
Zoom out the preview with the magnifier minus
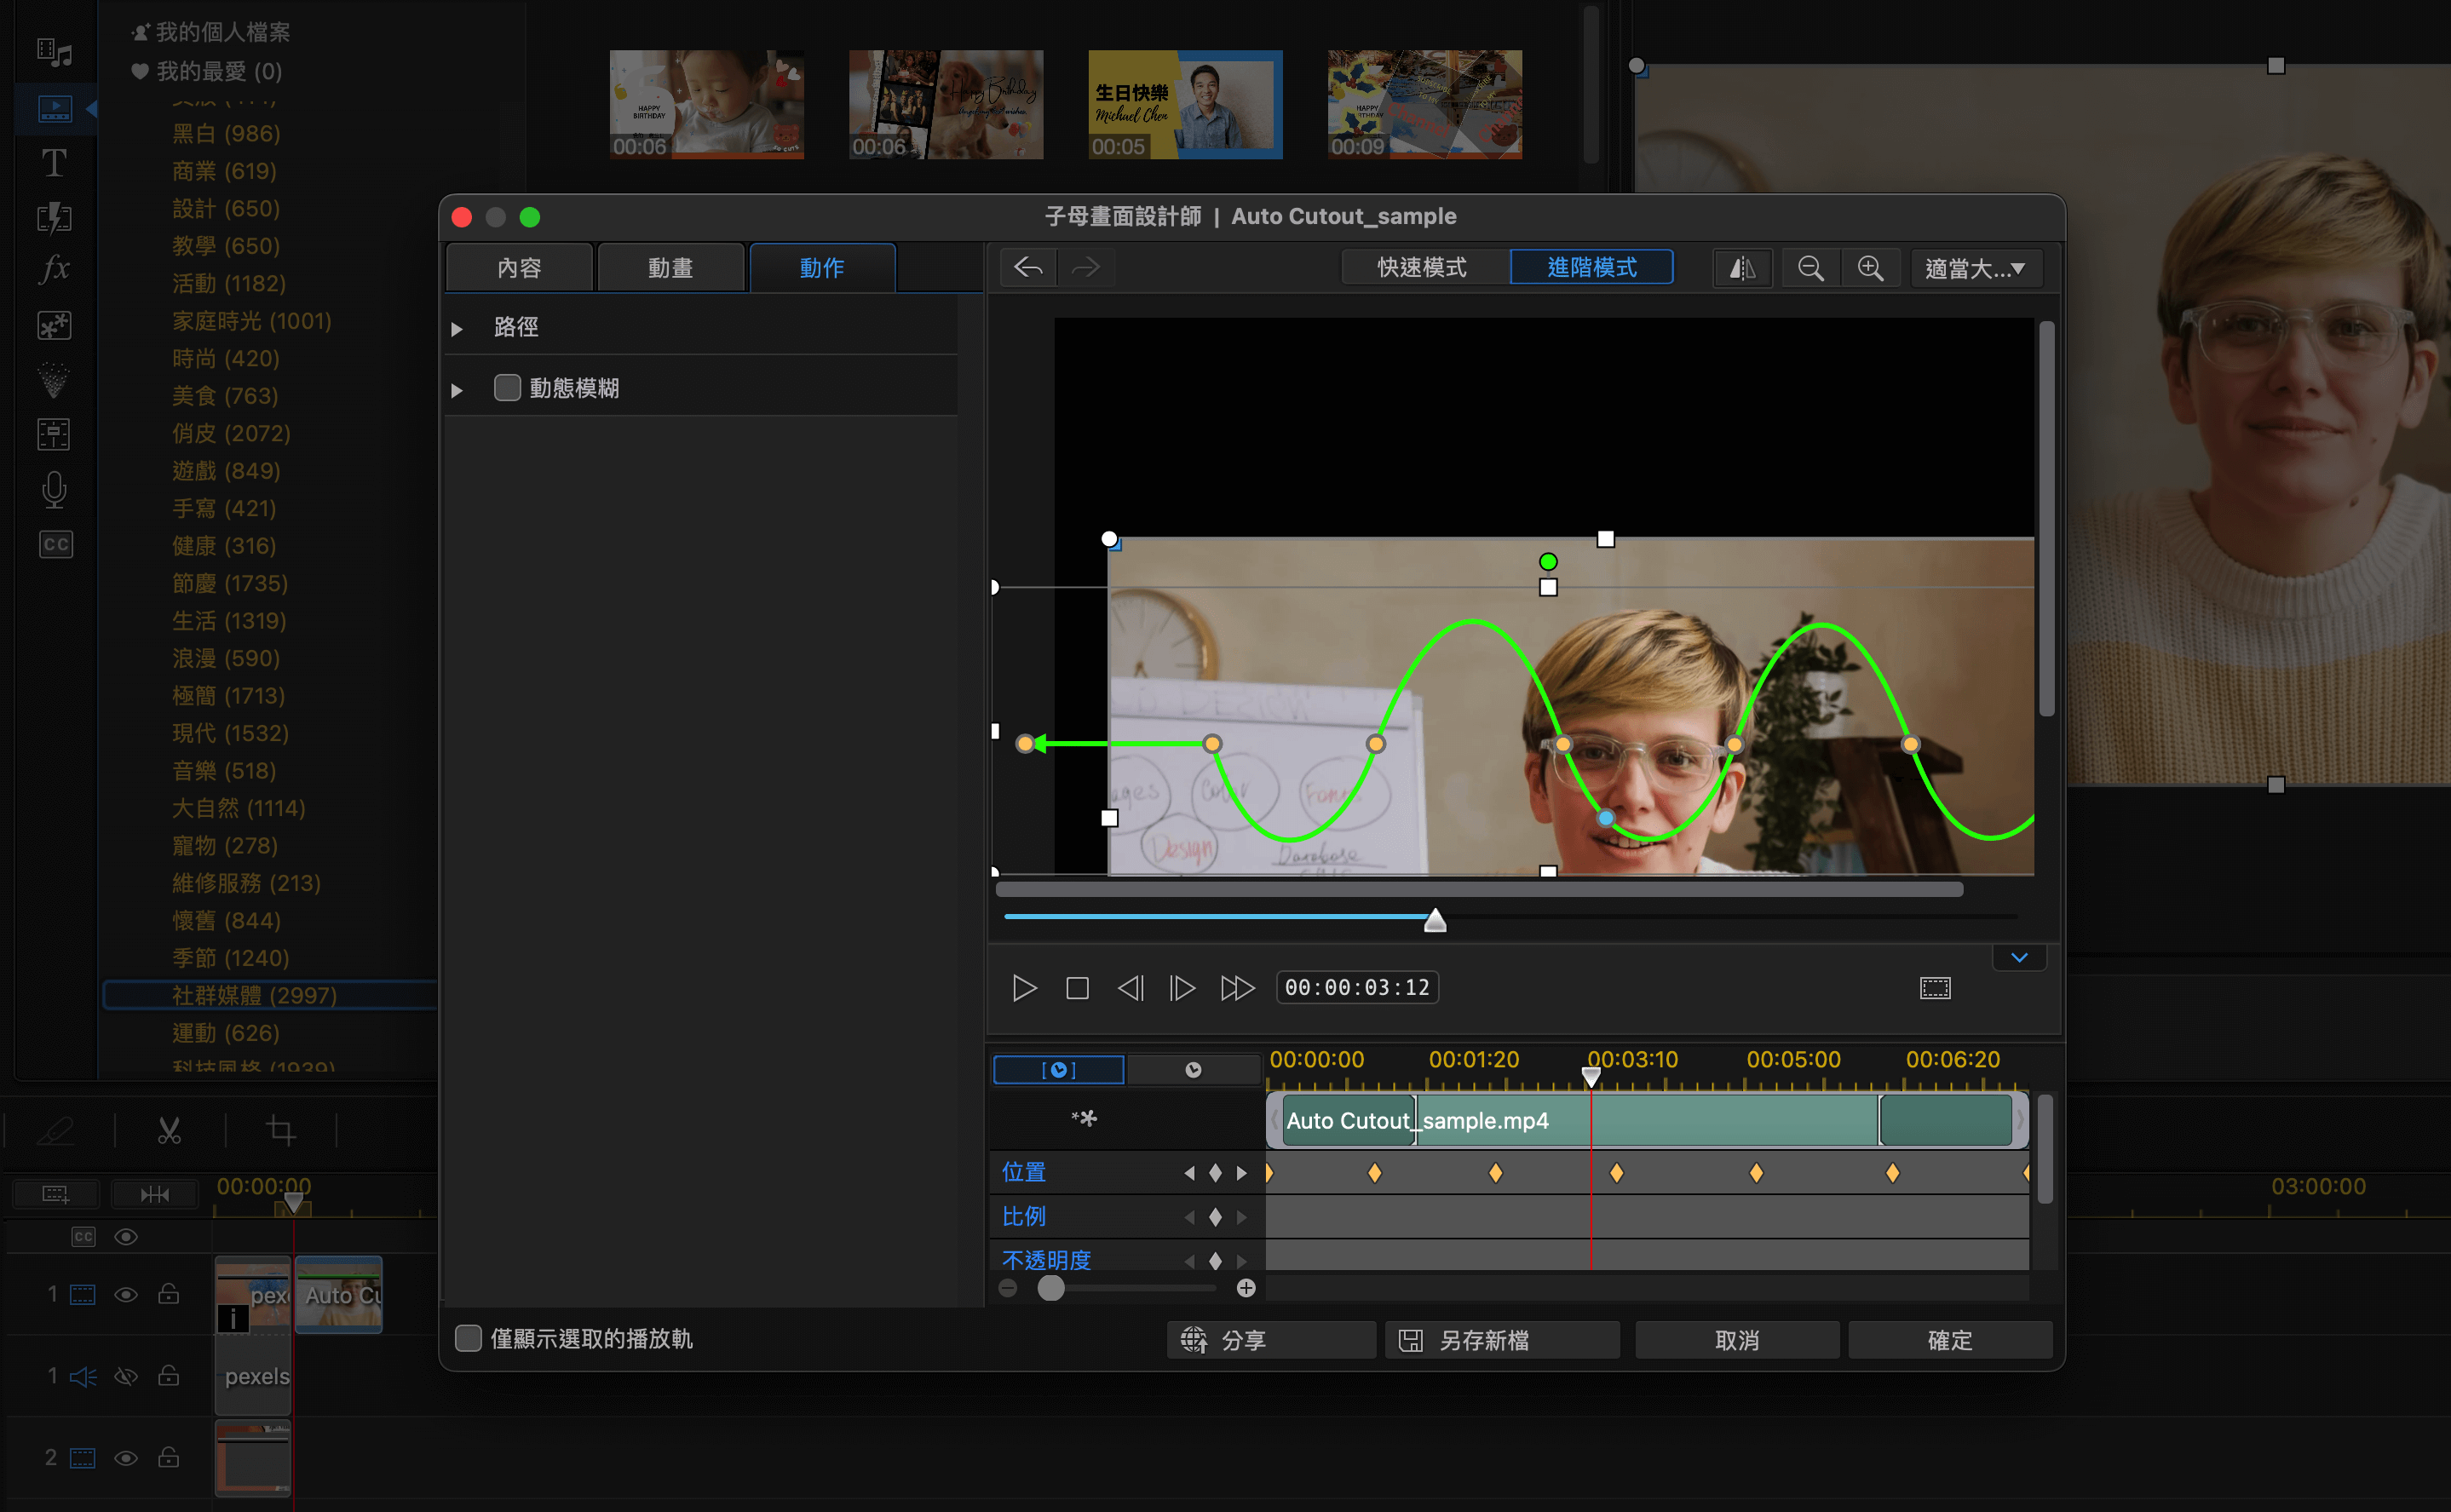click(1810, 268)
